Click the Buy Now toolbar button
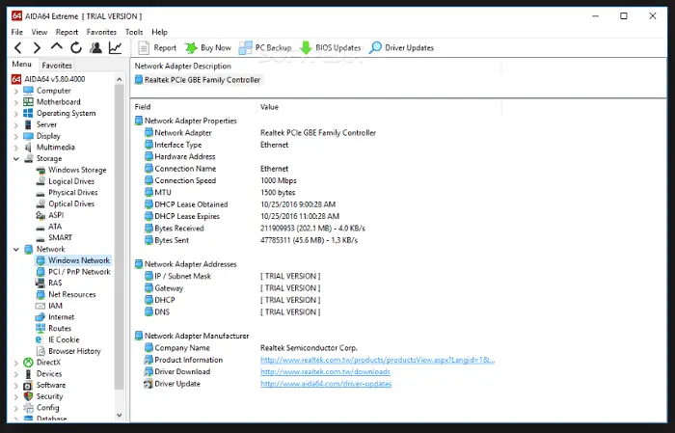This screenshot has width=675, height=433. click(x=208, y=48)
